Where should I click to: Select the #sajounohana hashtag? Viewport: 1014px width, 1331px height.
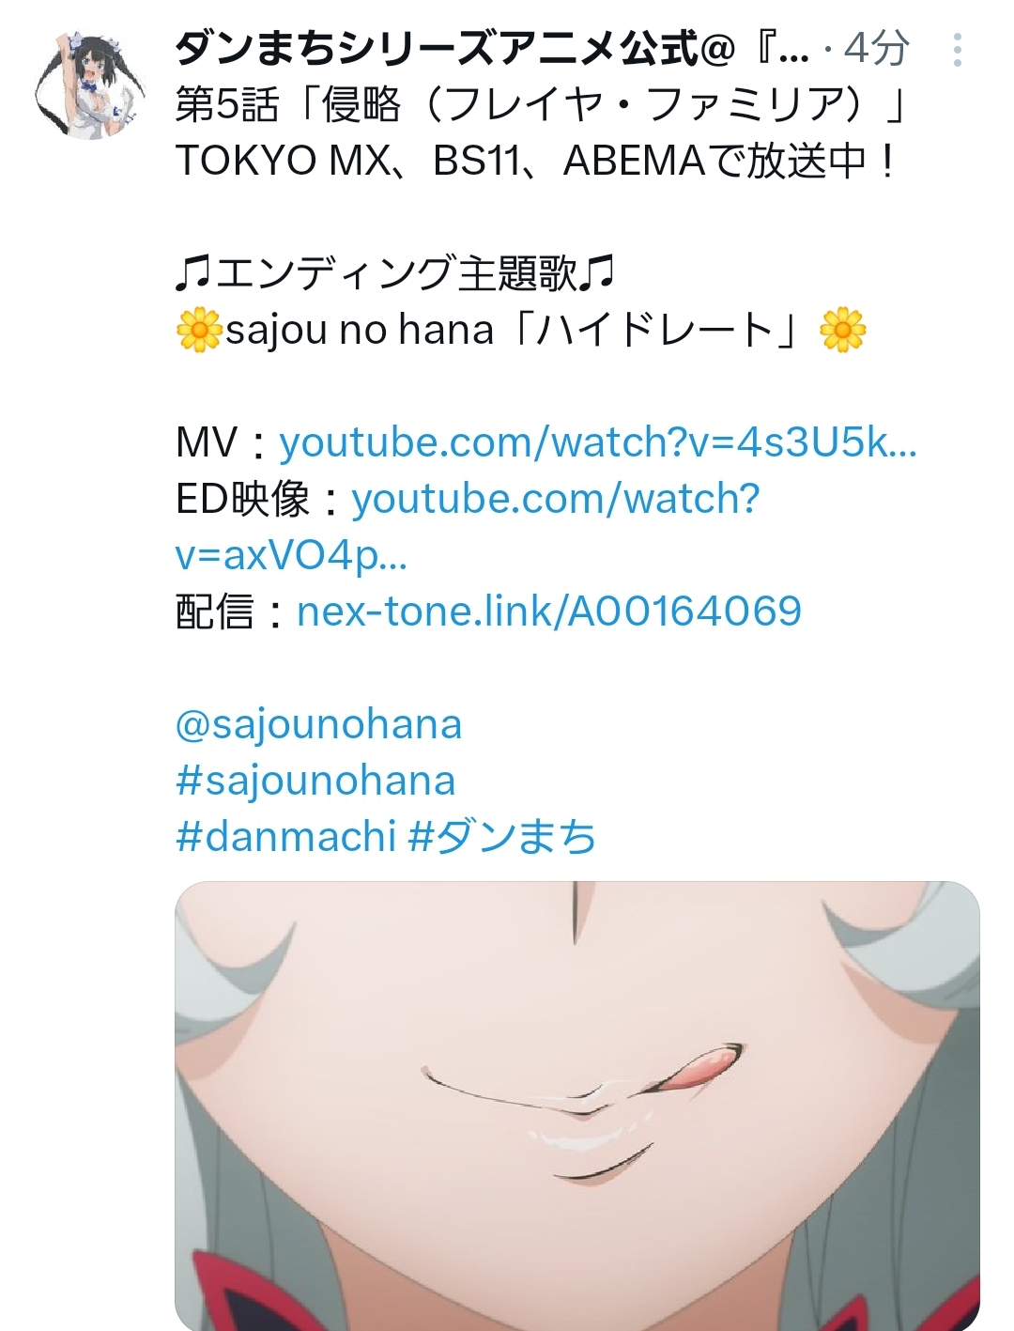[x=315, y=781]
